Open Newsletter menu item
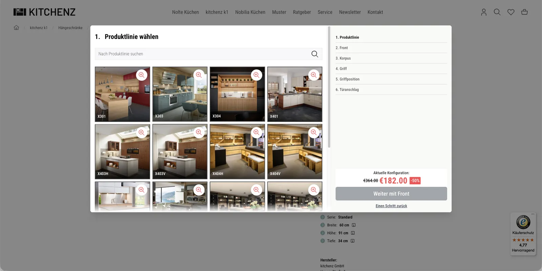Screen dimensions: 542x271 (x=350, y=12)
